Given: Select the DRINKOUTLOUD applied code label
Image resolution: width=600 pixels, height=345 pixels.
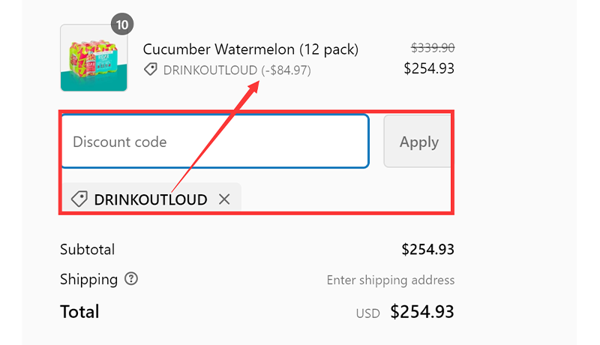Looking at the screenshot, I should pos(151,199).
